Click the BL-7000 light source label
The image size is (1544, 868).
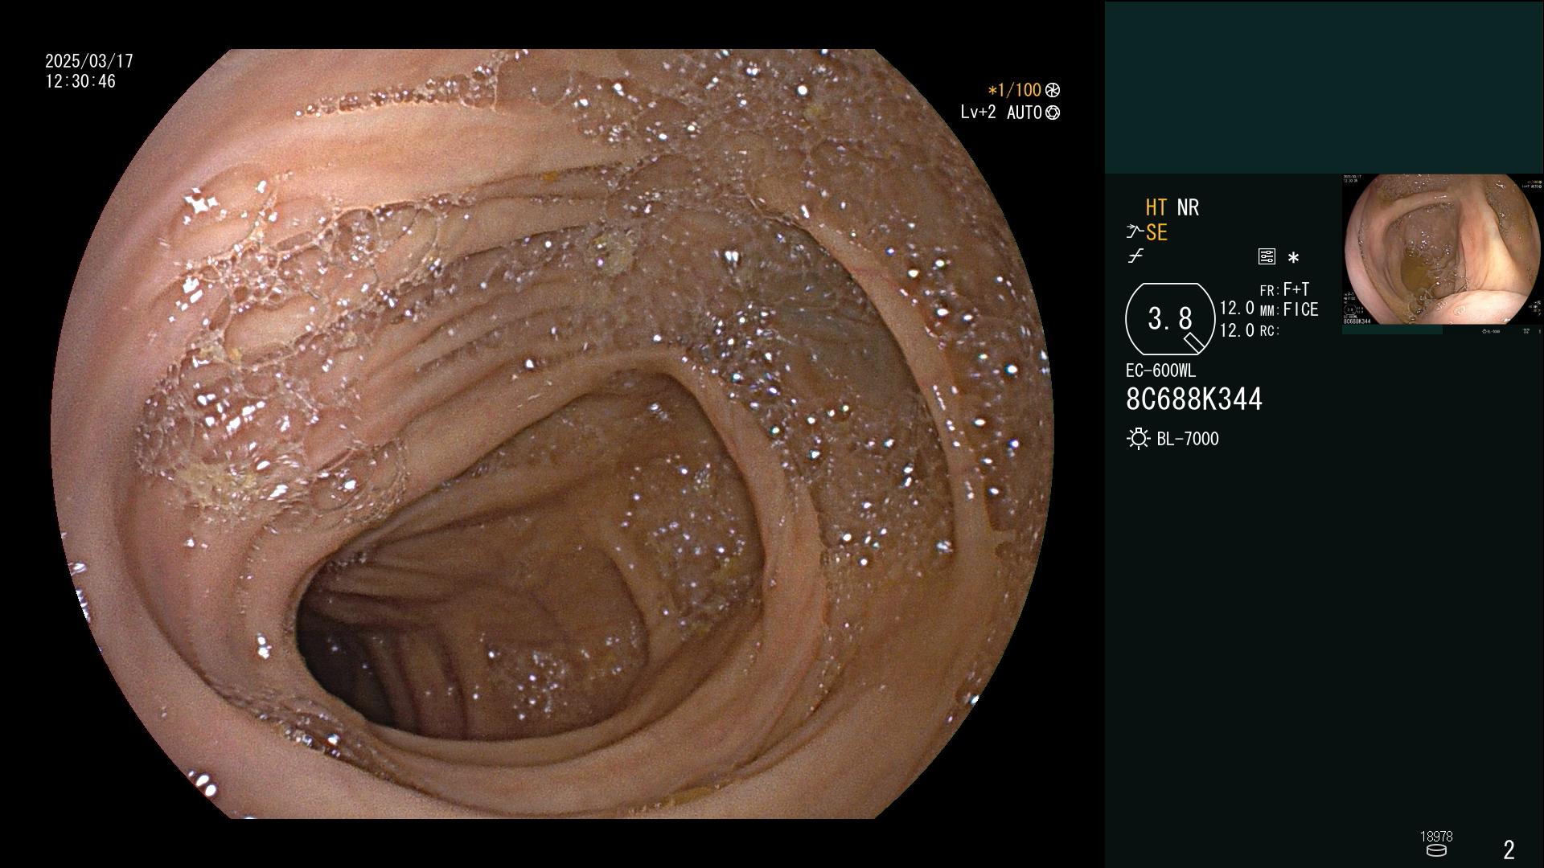pyautogui.click(x=1188, y=439)
